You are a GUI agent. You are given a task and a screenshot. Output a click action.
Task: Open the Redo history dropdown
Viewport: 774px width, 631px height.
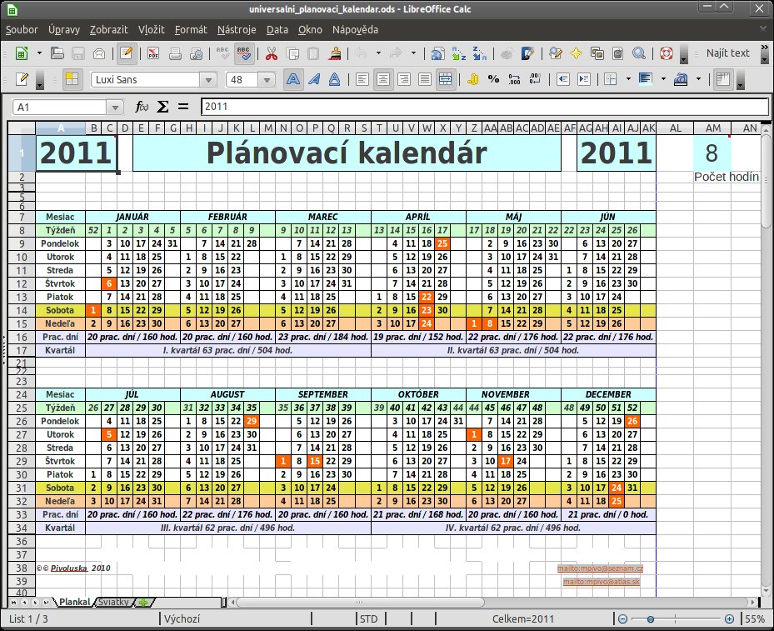413,53
